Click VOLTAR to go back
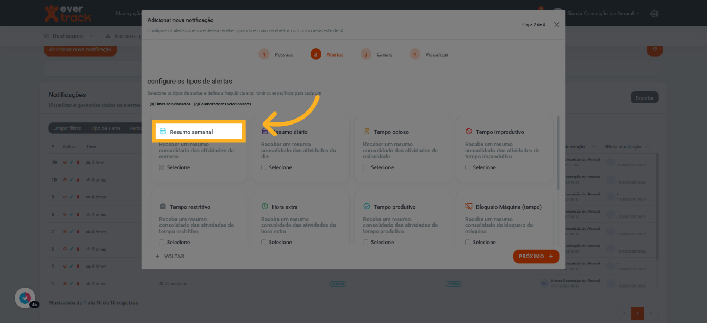Viewport: 707px width, 323px height. click(170, 256)
